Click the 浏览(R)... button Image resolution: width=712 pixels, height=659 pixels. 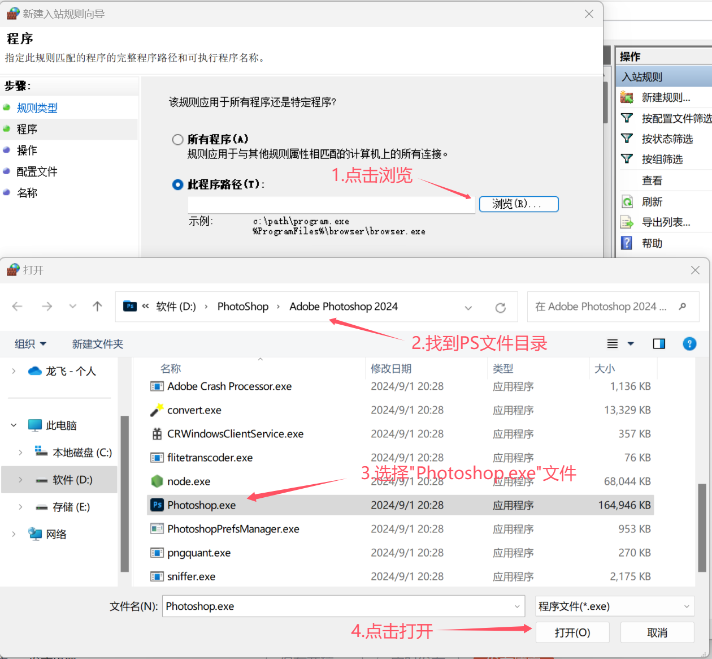519,204
